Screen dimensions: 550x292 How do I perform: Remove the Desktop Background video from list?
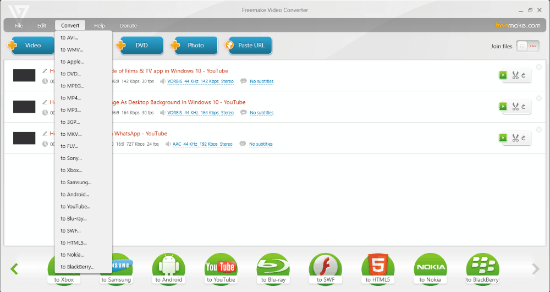(x=539, y=98)
